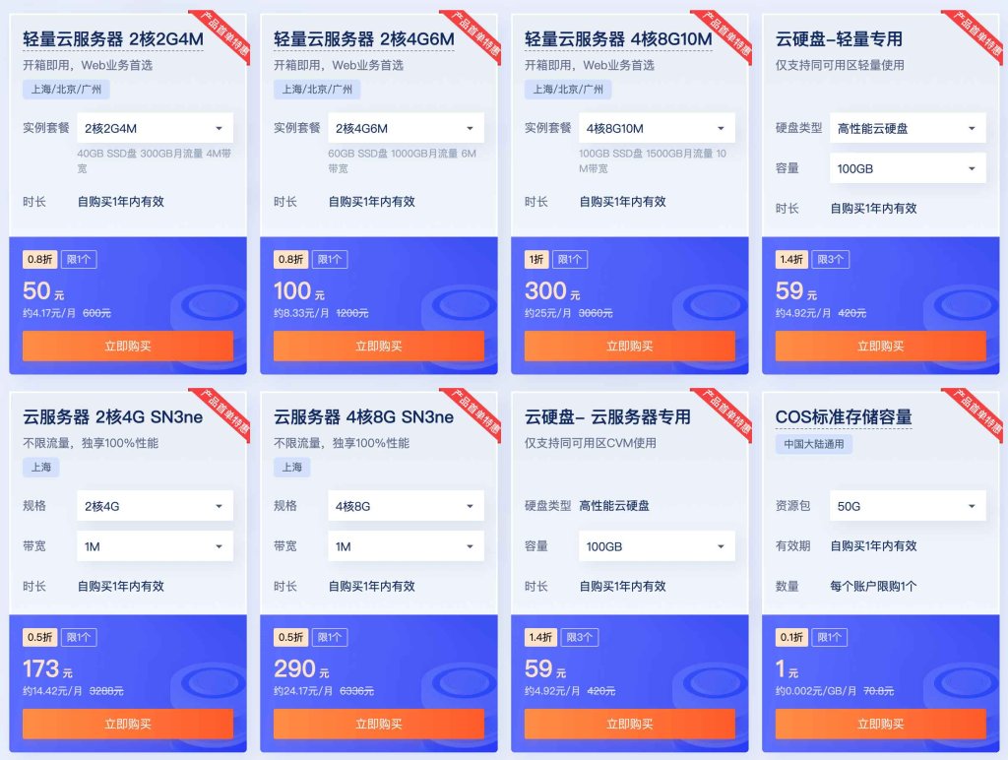The height and width of the screenshot is (760, 1008).
Task: Select the 上海/北京/广州 region tag on first card
Action: pyautogui.click(x=66, y=90)
